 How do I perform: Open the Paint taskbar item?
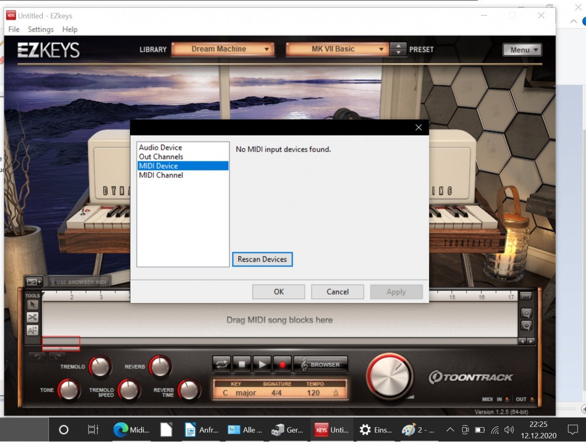[x=418, y=430]
